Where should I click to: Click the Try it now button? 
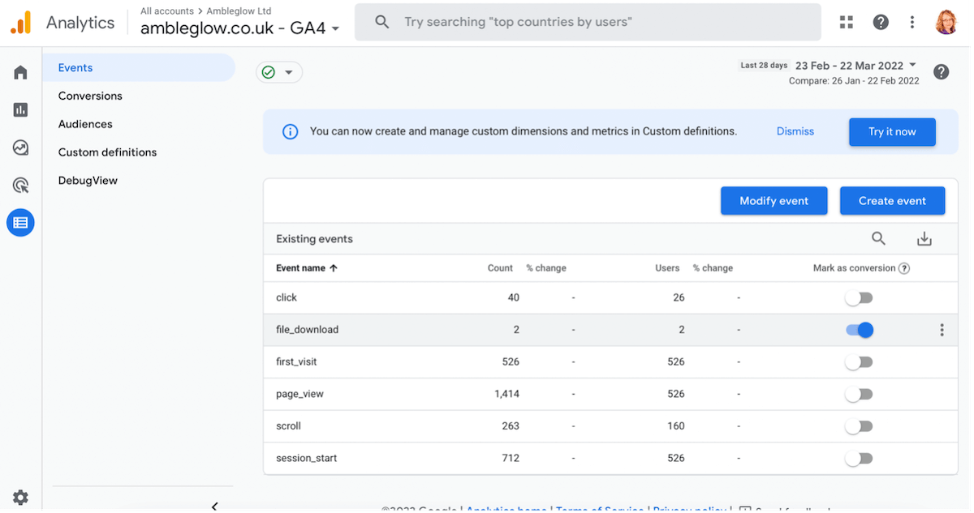click(893, 132)
